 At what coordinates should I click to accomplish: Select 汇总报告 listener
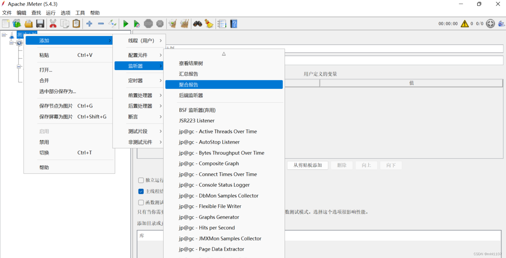click(x=224, y=74)
